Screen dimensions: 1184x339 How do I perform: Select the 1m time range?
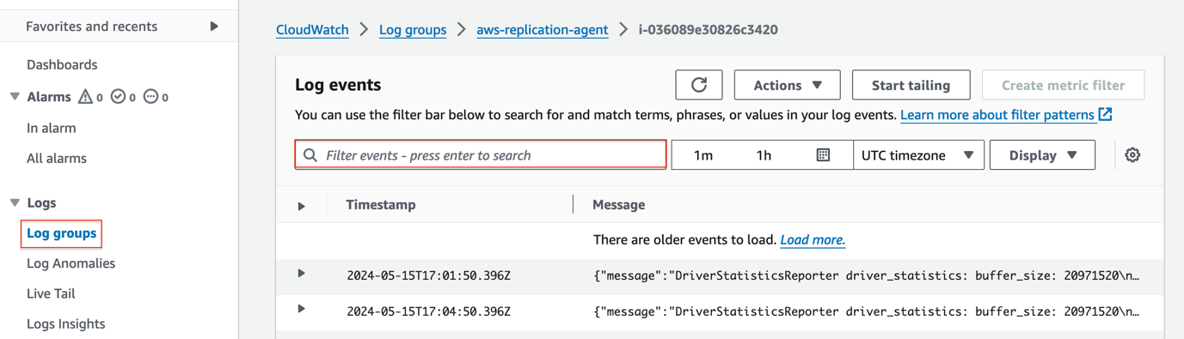point(703,155)
